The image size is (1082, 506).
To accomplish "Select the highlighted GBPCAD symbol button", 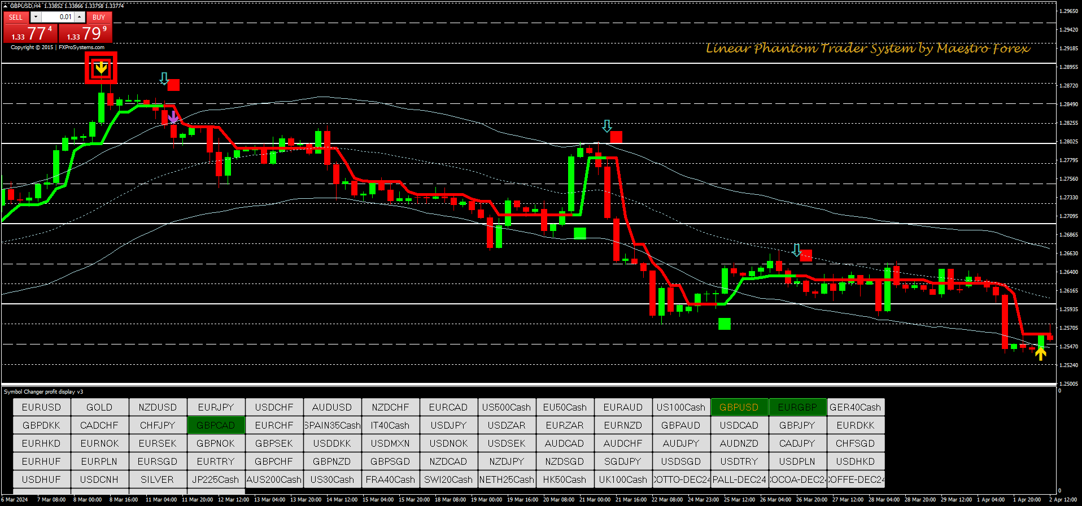I will [x=216, y=425].
